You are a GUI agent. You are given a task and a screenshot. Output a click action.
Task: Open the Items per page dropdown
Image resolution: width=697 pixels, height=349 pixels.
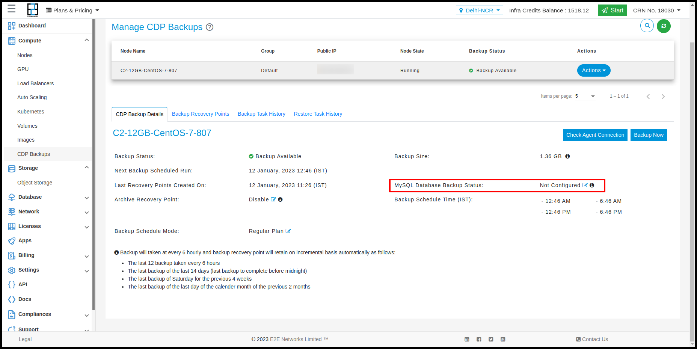pyautogui.click(x=585, y=97)
